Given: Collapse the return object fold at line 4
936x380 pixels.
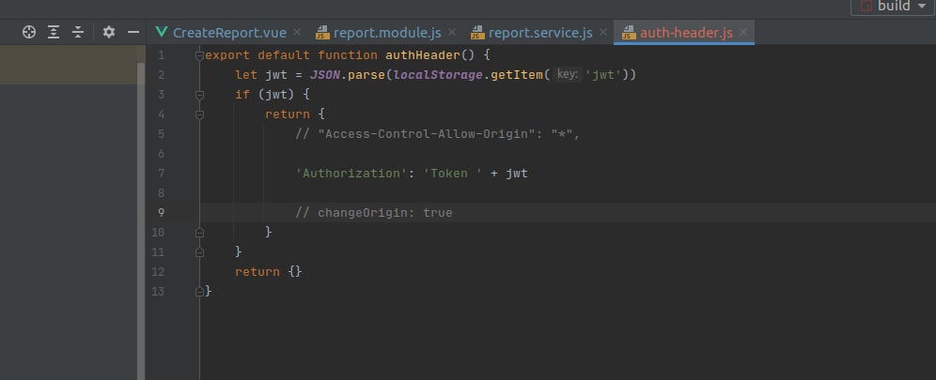Looking at the screenshot, I should (199, 114).
